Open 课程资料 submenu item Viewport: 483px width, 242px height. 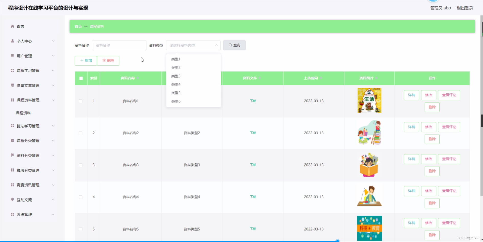point(23,113)
